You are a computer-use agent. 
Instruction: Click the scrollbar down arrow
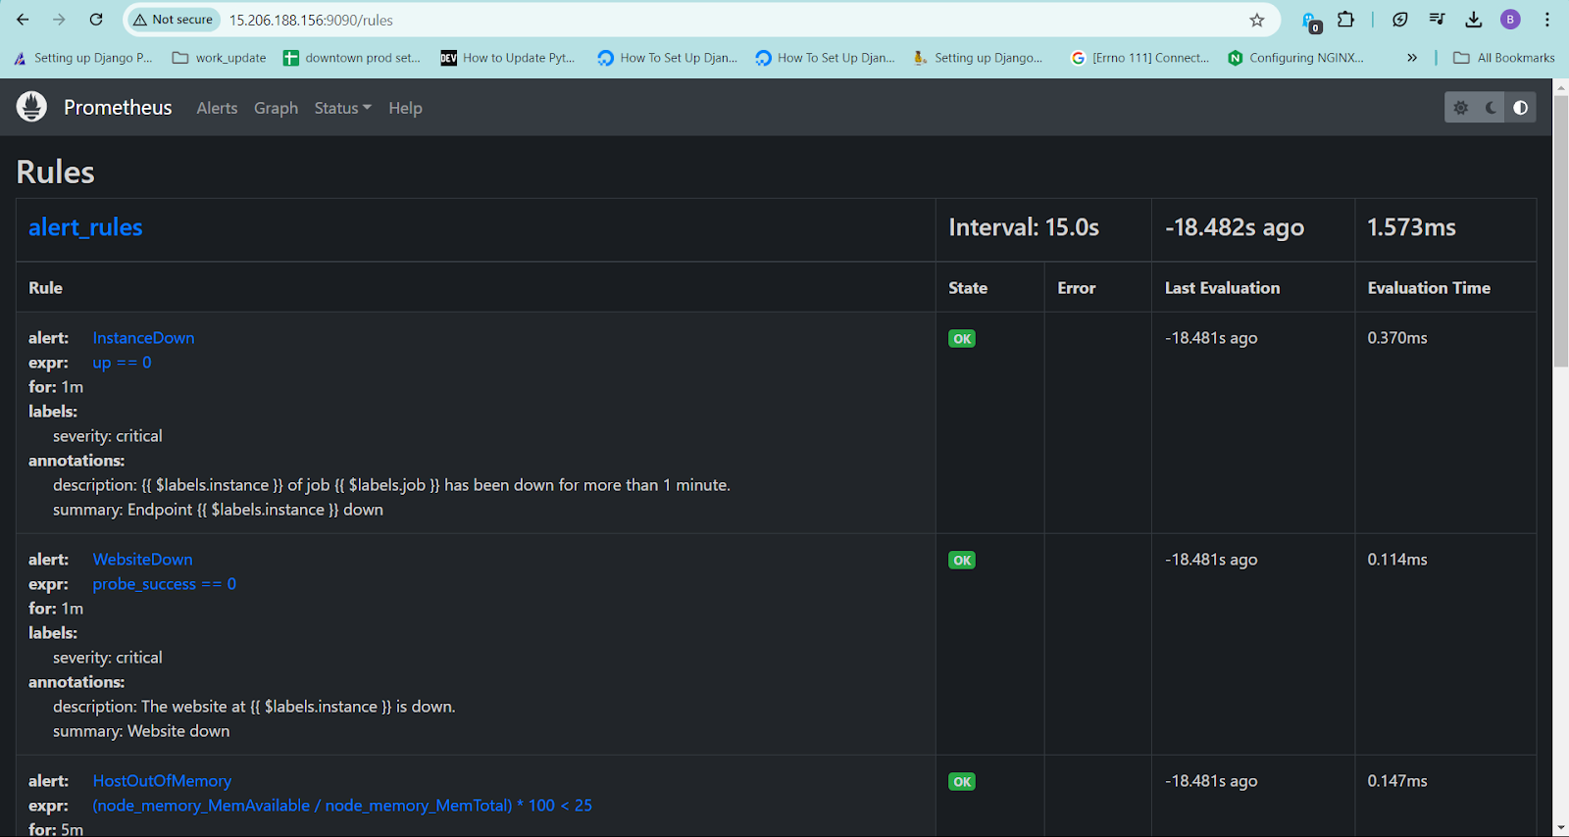1561,828
